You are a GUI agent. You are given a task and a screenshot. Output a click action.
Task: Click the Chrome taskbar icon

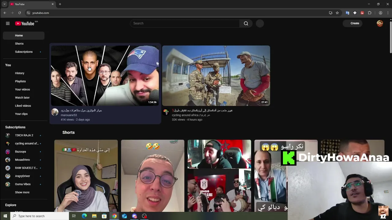click(114, 216)
